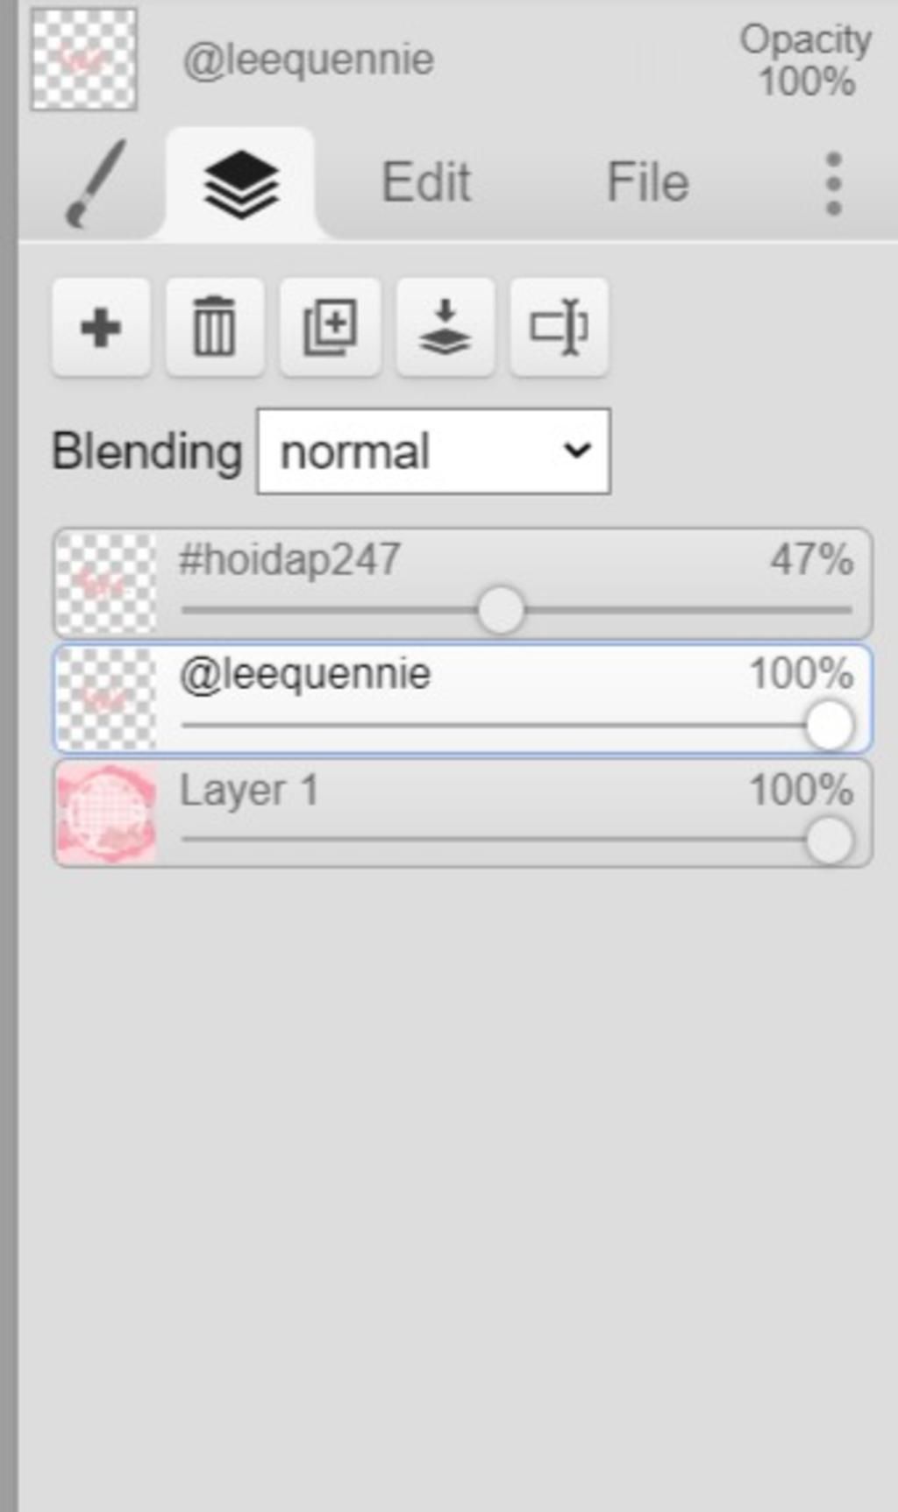Click the @leequennie layer opacity slider handle
Viewport: 898px width, 1512px height.
point(829,726)
